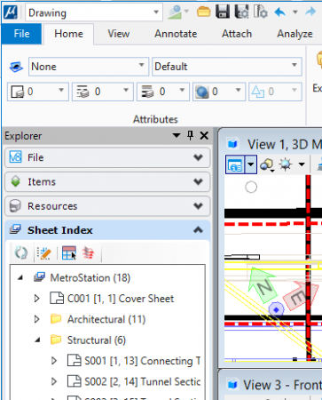Select the C001 Cover Sheet item
Image resolution: width=322 pixels, height=400 pixels.
click(x=121, y=299)
